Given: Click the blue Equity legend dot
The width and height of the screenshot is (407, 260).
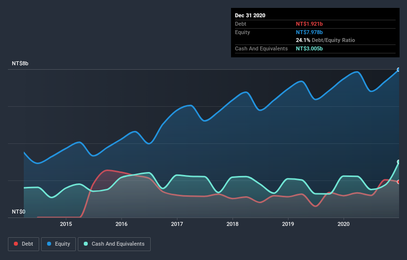Looking at the screenshot, I should click(x=49, y=244).
